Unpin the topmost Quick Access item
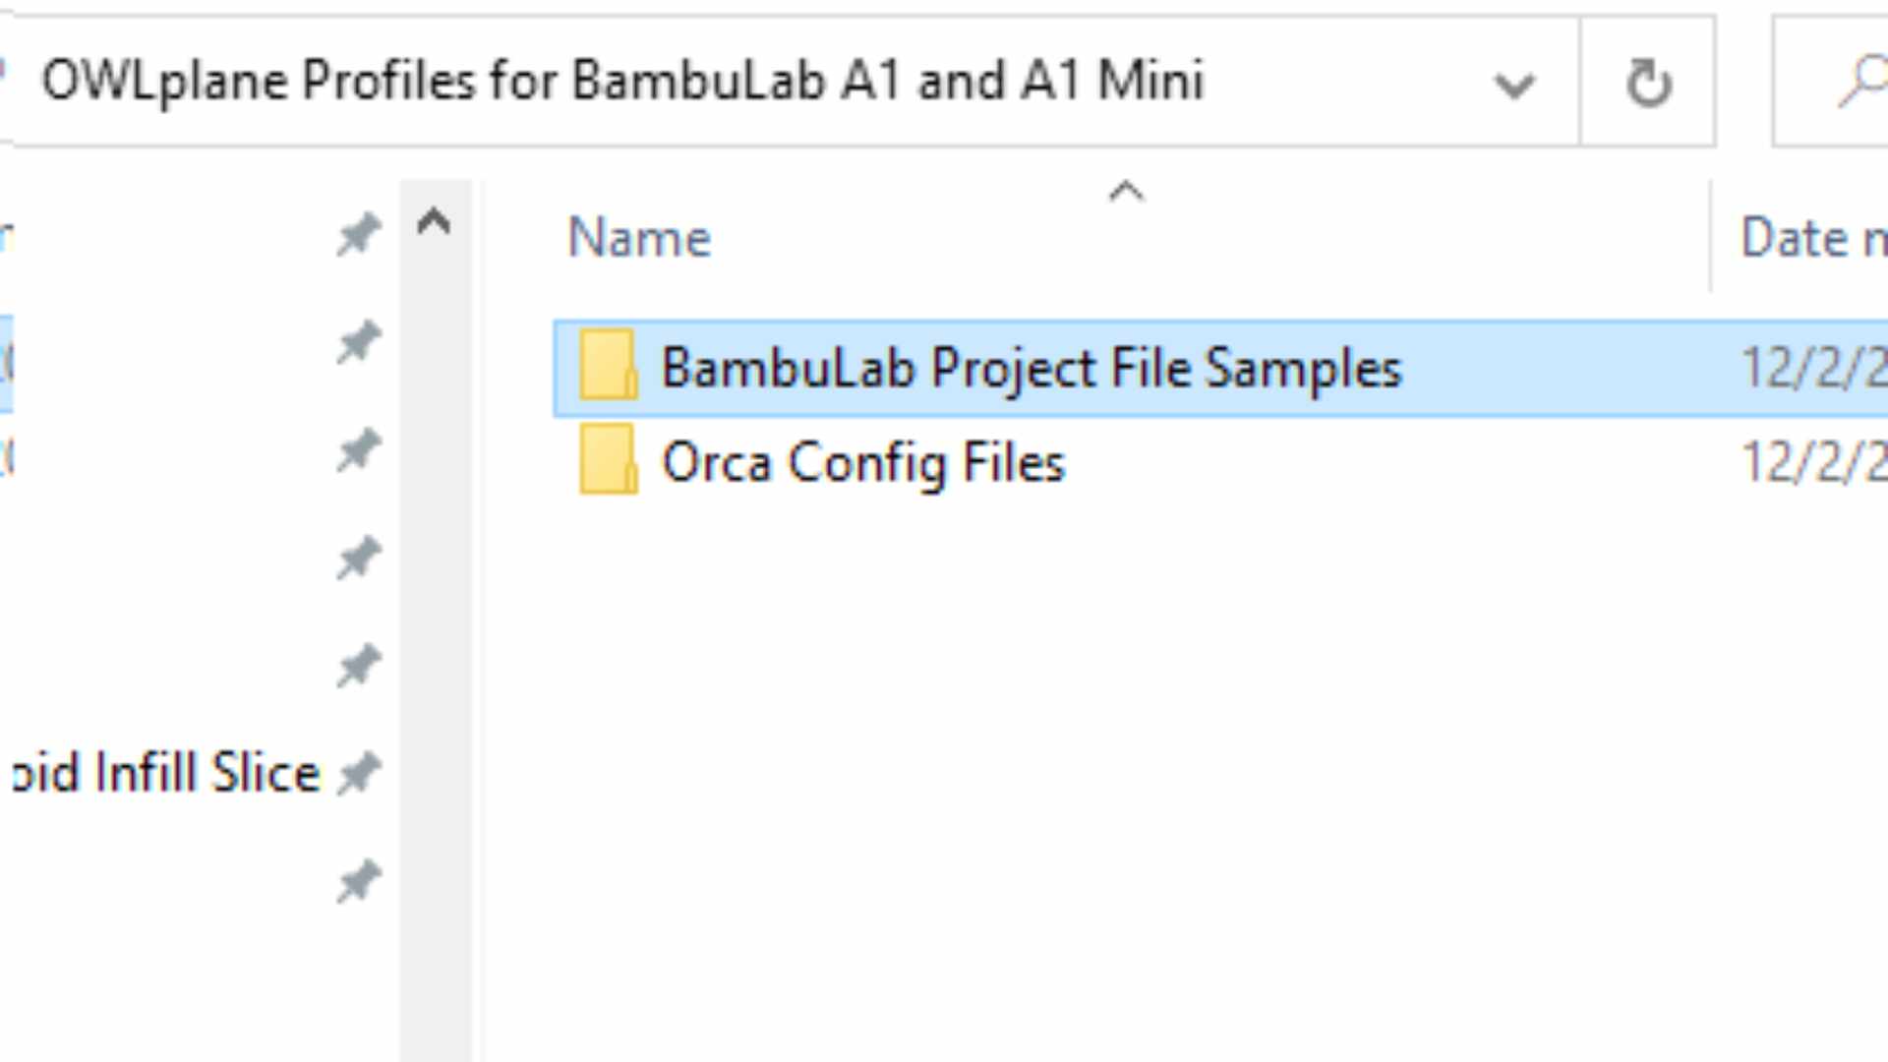Viewport: 1888px width, 1062px height. (359, 233)
